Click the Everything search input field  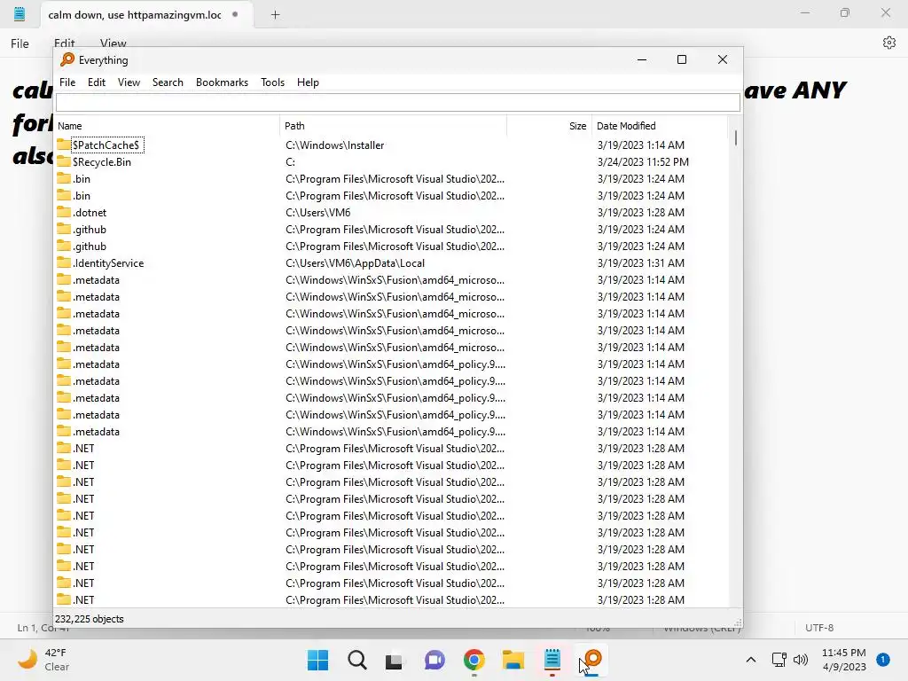pos(398,103)
